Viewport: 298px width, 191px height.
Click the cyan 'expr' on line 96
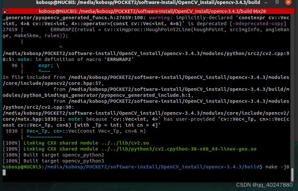(x=44, y=66)
